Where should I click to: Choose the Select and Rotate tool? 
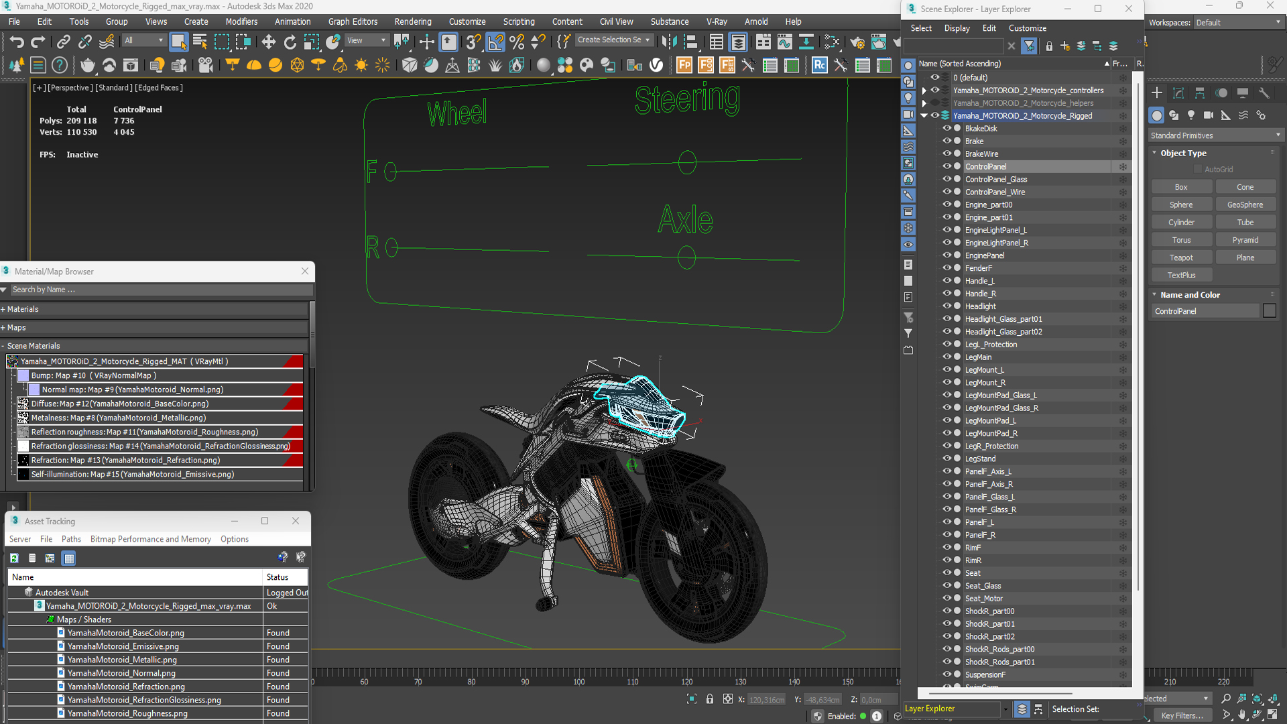pyautogui.click(x=290, y=42)
